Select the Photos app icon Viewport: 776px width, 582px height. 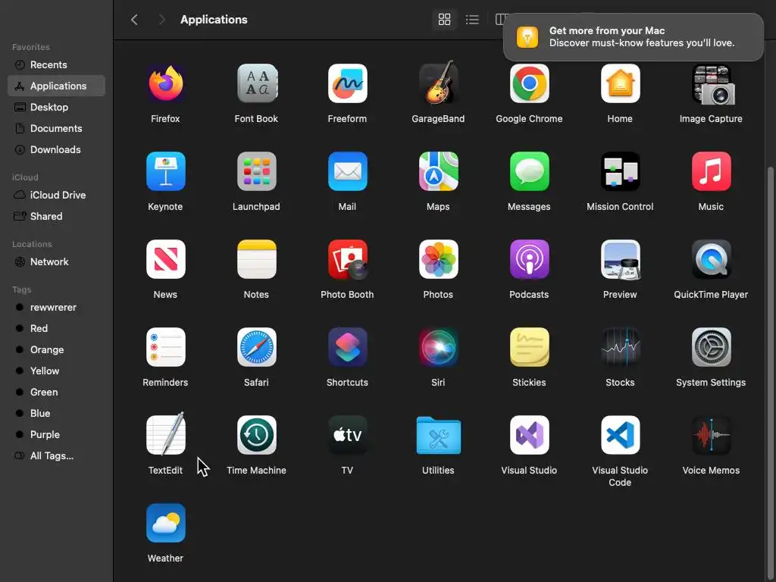[439, 259]
